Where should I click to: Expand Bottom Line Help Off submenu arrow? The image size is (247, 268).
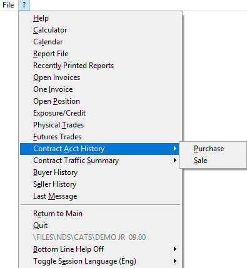(x=175, y=249)
